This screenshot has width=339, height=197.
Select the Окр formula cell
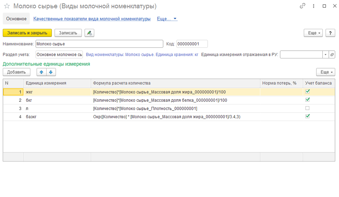click(176, 117)
